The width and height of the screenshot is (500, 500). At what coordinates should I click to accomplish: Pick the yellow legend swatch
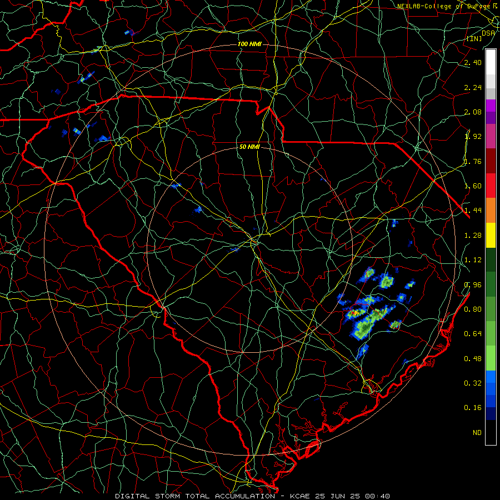[491, 235]
